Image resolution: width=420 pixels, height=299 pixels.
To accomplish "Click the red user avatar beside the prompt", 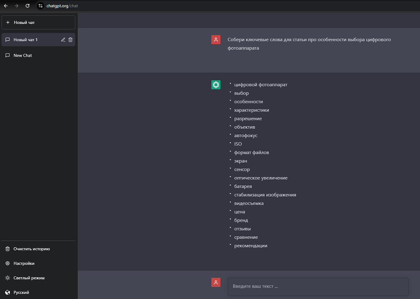I will pyautogui.click(x=216, y=40).
